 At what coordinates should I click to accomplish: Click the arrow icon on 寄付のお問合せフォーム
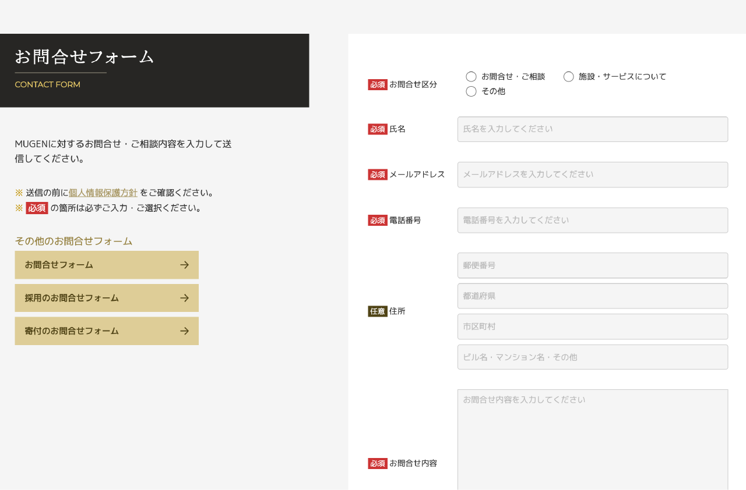(x=185, y=331)
